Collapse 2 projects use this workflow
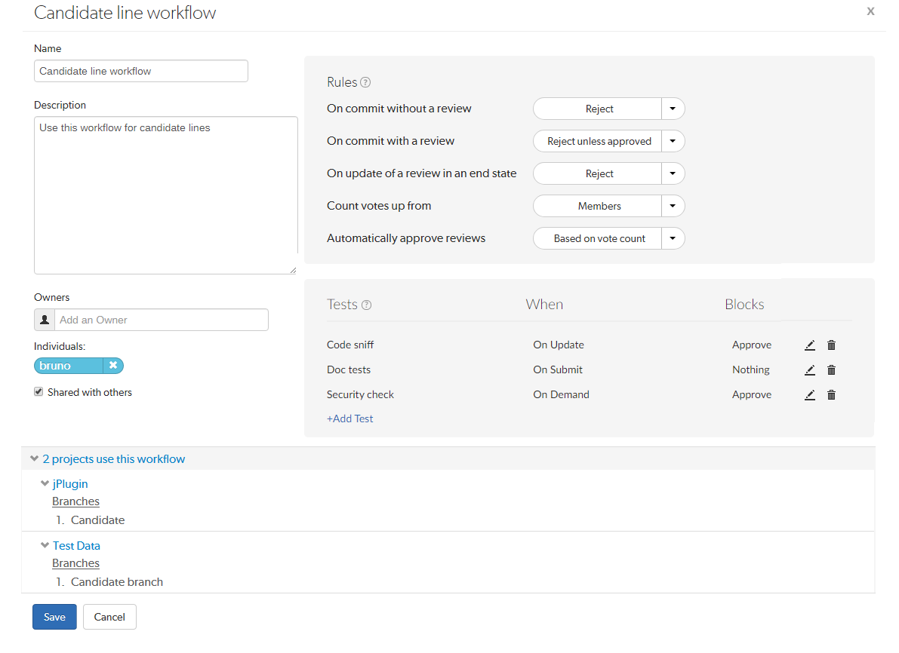Image resolution: width=899 pixels, height=653 pixels. click(x=34, y=458)
